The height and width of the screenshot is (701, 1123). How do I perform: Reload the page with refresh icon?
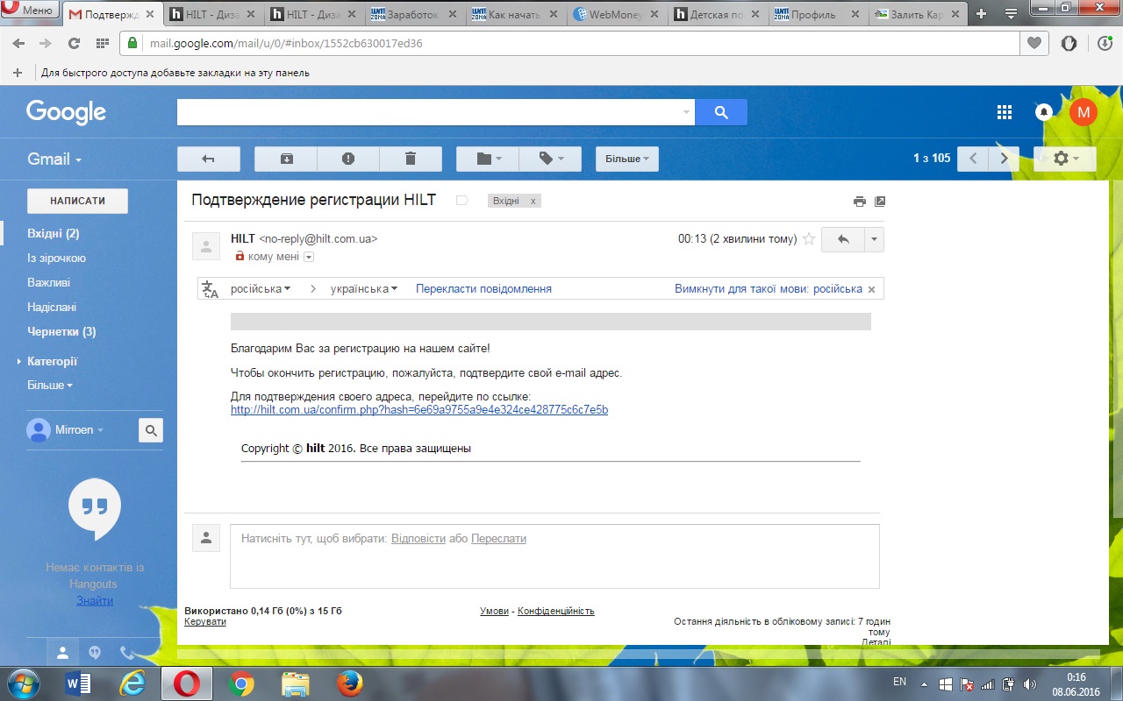[74, 43]
